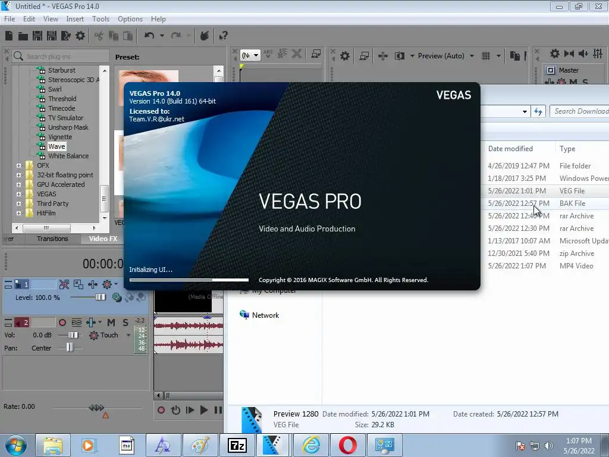Toggle automation settings gear on track 1
This screenshot has width=609, height=457.
click(107, 284)
